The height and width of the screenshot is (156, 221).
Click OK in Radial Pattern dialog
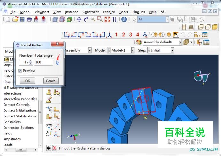27,81
